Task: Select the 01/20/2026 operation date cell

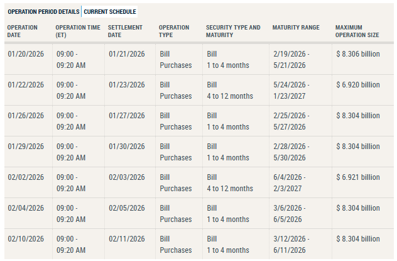Action: click(x=26, y=54)
